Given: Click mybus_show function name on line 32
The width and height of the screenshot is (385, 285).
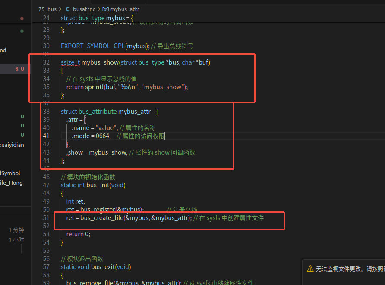Looking at the screenshot, I should pos(100,62).
